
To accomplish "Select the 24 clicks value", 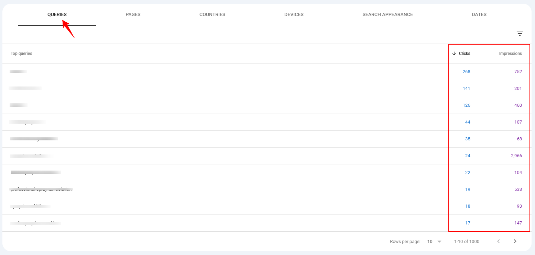I will coord(468,156).
